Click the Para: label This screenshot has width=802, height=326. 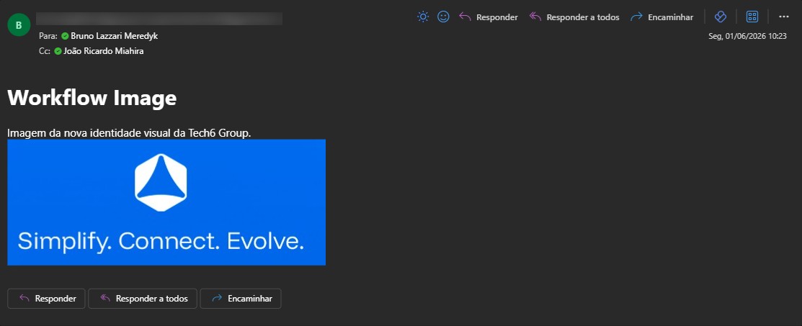[x=48, y=36]
